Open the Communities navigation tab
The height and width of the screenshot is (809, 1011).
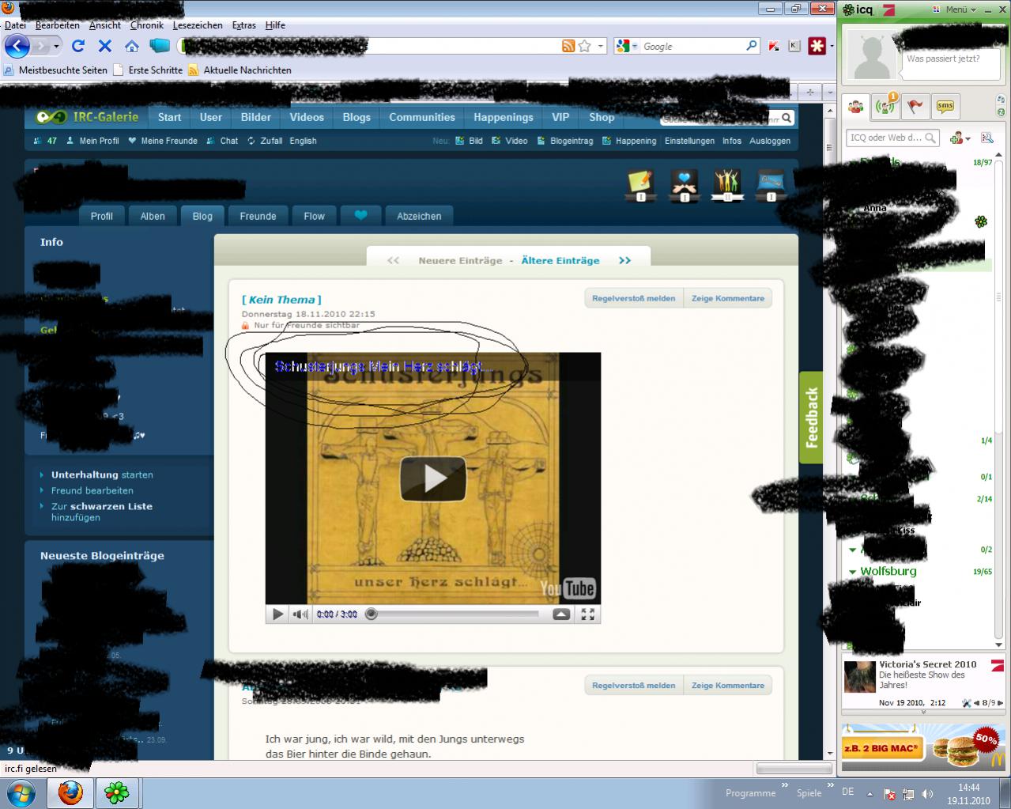422,117
